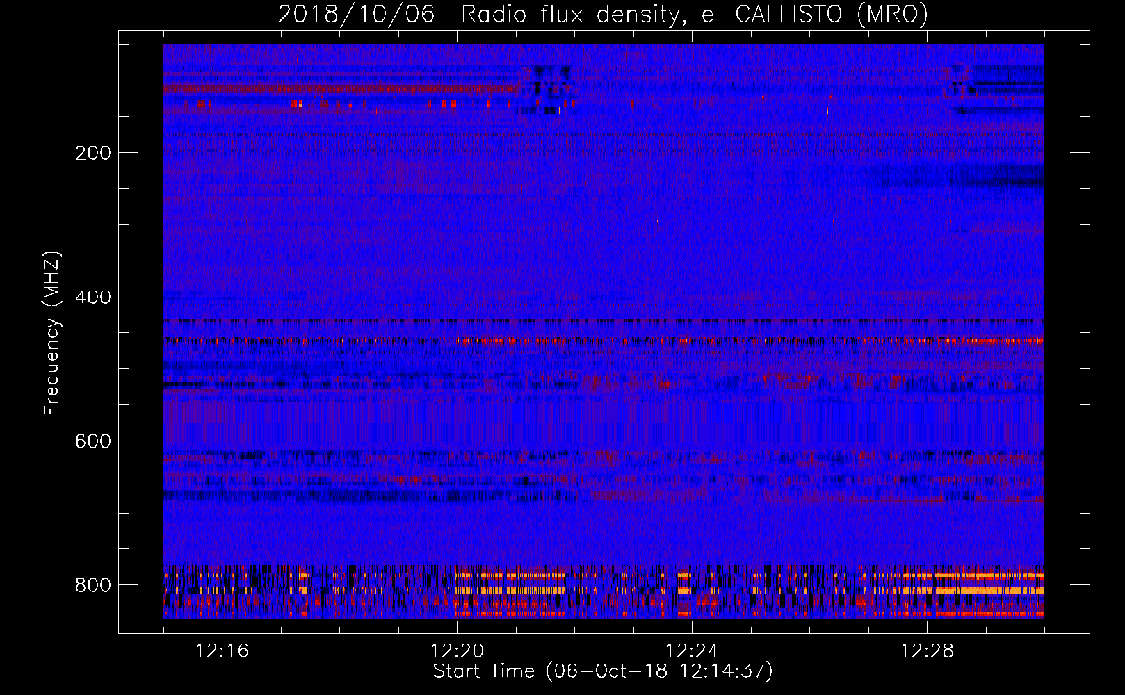The width and height of the screenshot is (1125, 695).
Task: Click the Start Time axis label
Action: click(x=603, y=671)
